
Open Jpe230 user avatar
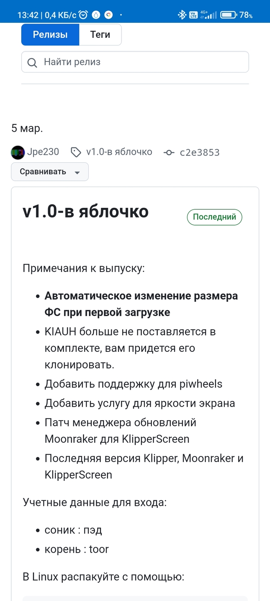[x=18, y=152]
